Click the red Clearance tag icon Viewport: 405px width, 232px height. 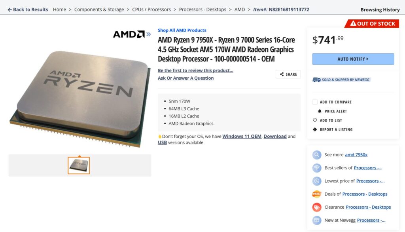[317, 207]
